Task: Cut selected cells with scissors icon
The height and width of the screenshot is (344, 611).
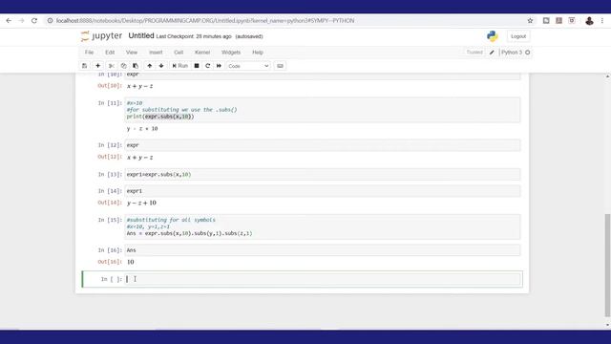Action: tap(111, 66)
